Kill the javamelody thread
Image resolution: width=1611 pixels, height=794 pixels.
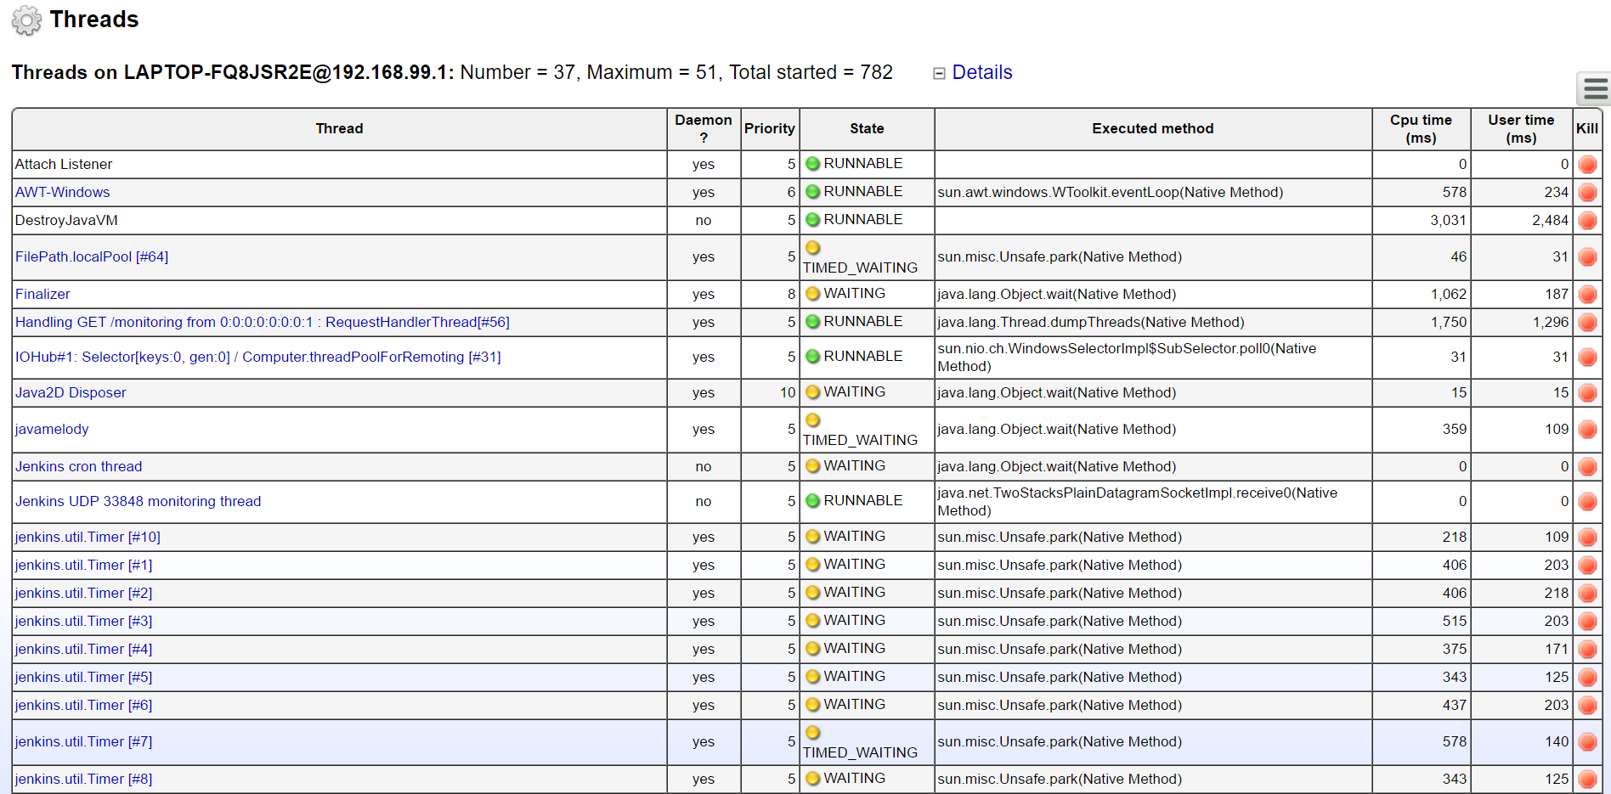tap(1587, 430)
